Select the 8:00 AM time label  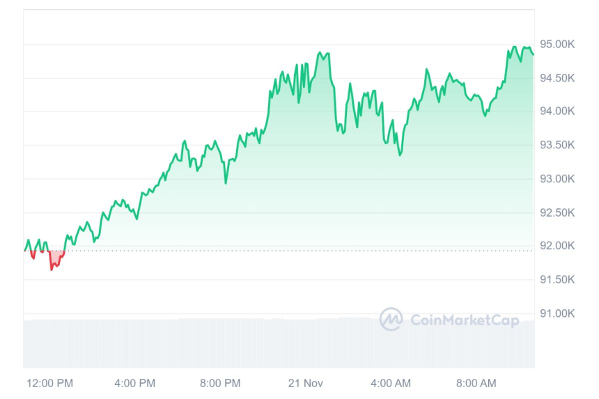pos(476,383)
